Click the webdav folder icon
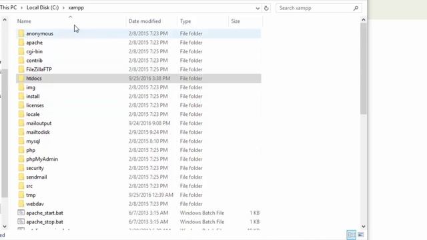This screenshot has width=427, height=240. click(21, 204)
